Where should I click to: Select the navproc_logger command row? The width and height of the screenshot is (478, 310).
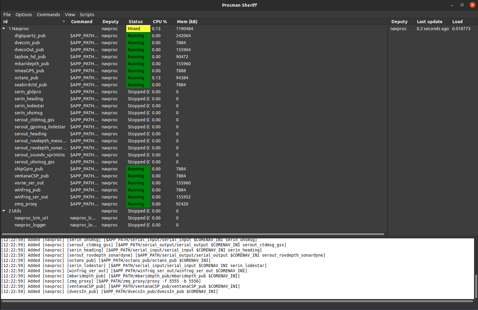(30, 225)
